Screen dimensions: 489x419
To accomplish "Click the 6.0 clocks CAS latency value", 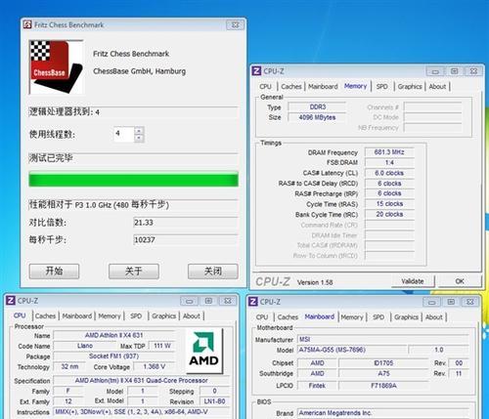I will click(389, 173).
